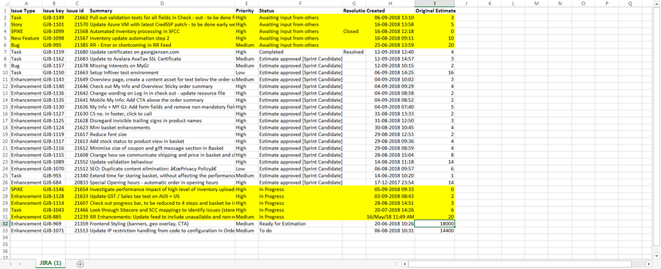Select cell containing GJB-1101
This screenshot has width=661, height=269.
(x=54, y=24)
